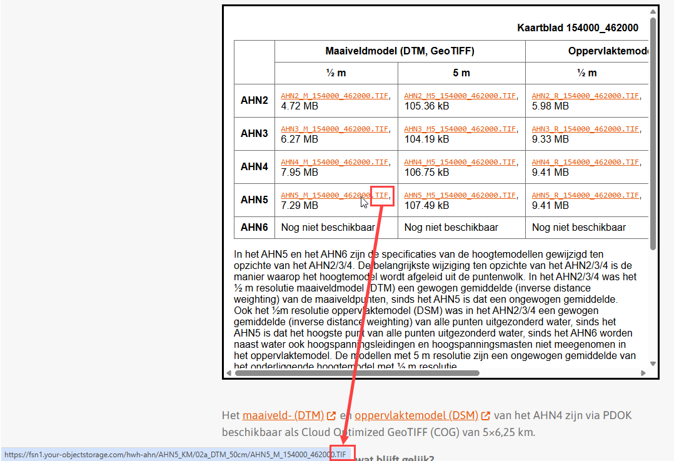
Task: Download AHN3_M_154000_462000.TIF file
Action: (x=334, y=129)
